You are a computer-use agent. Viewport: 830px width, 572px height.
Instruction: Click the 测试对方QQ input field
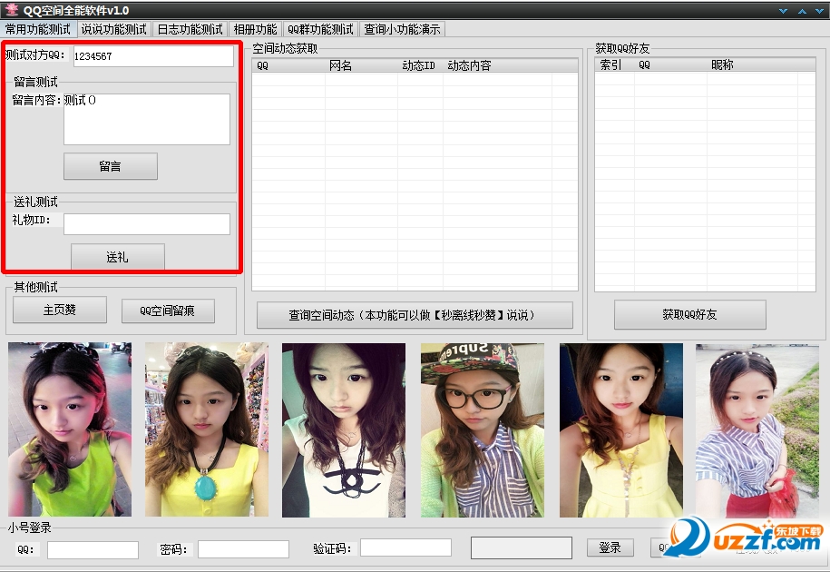153,56
